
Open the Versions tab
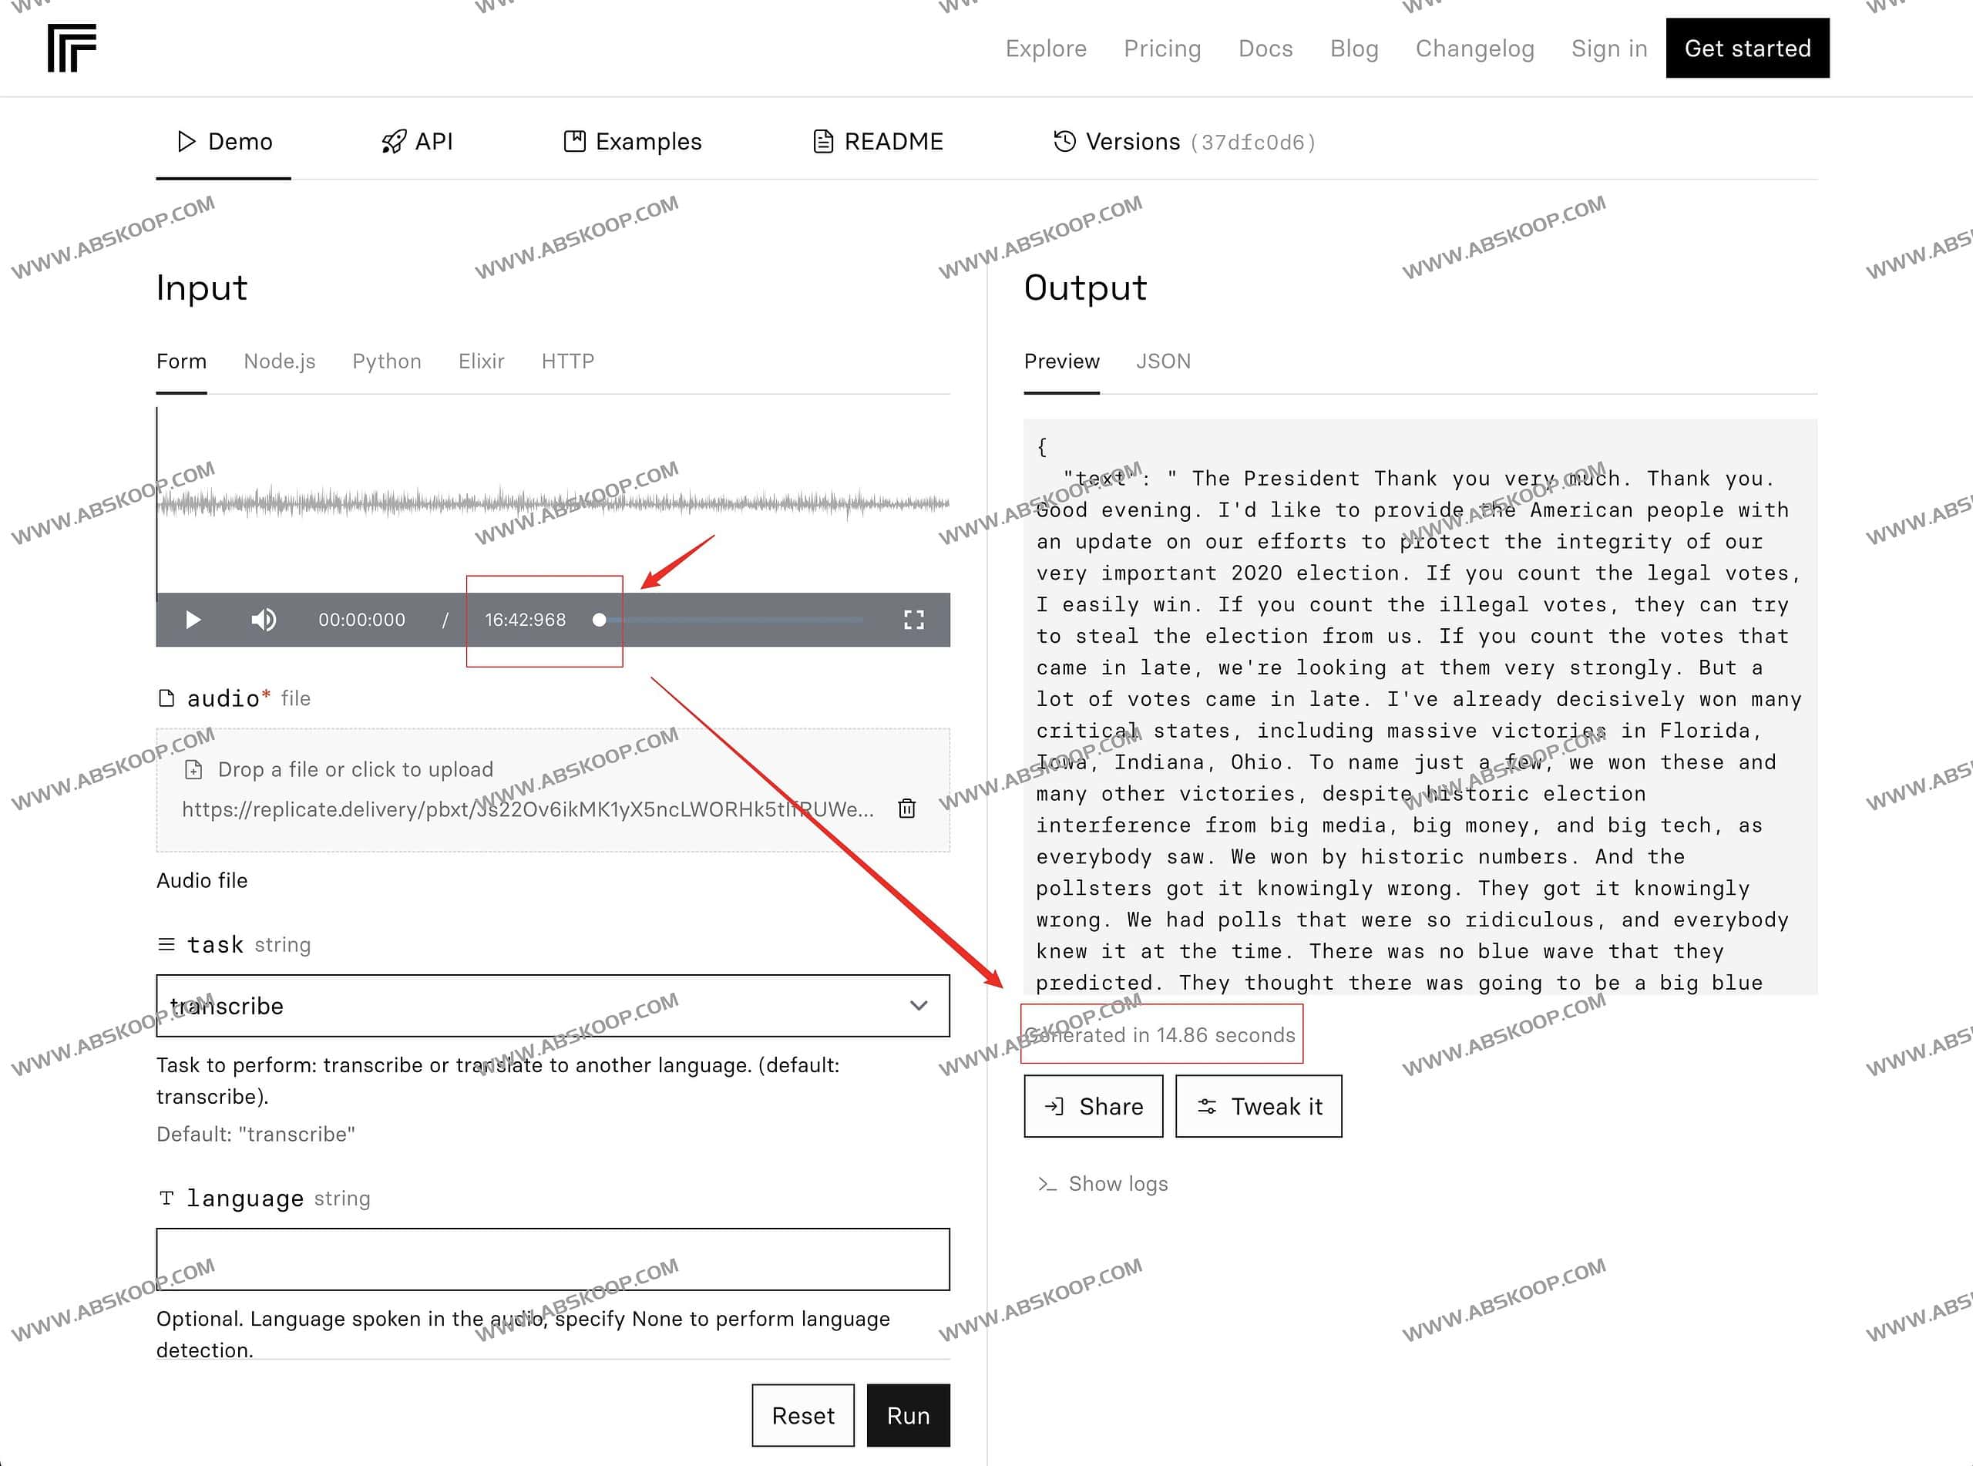pyautogui.click(x=1184, y=142)
